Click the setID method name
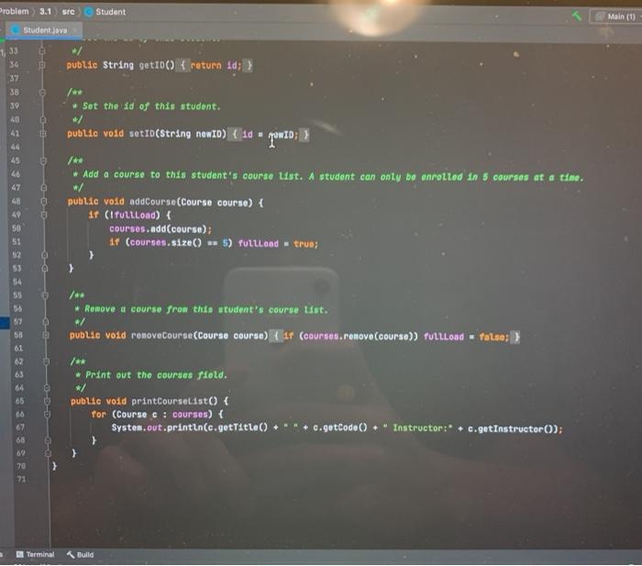 [141, 134]
